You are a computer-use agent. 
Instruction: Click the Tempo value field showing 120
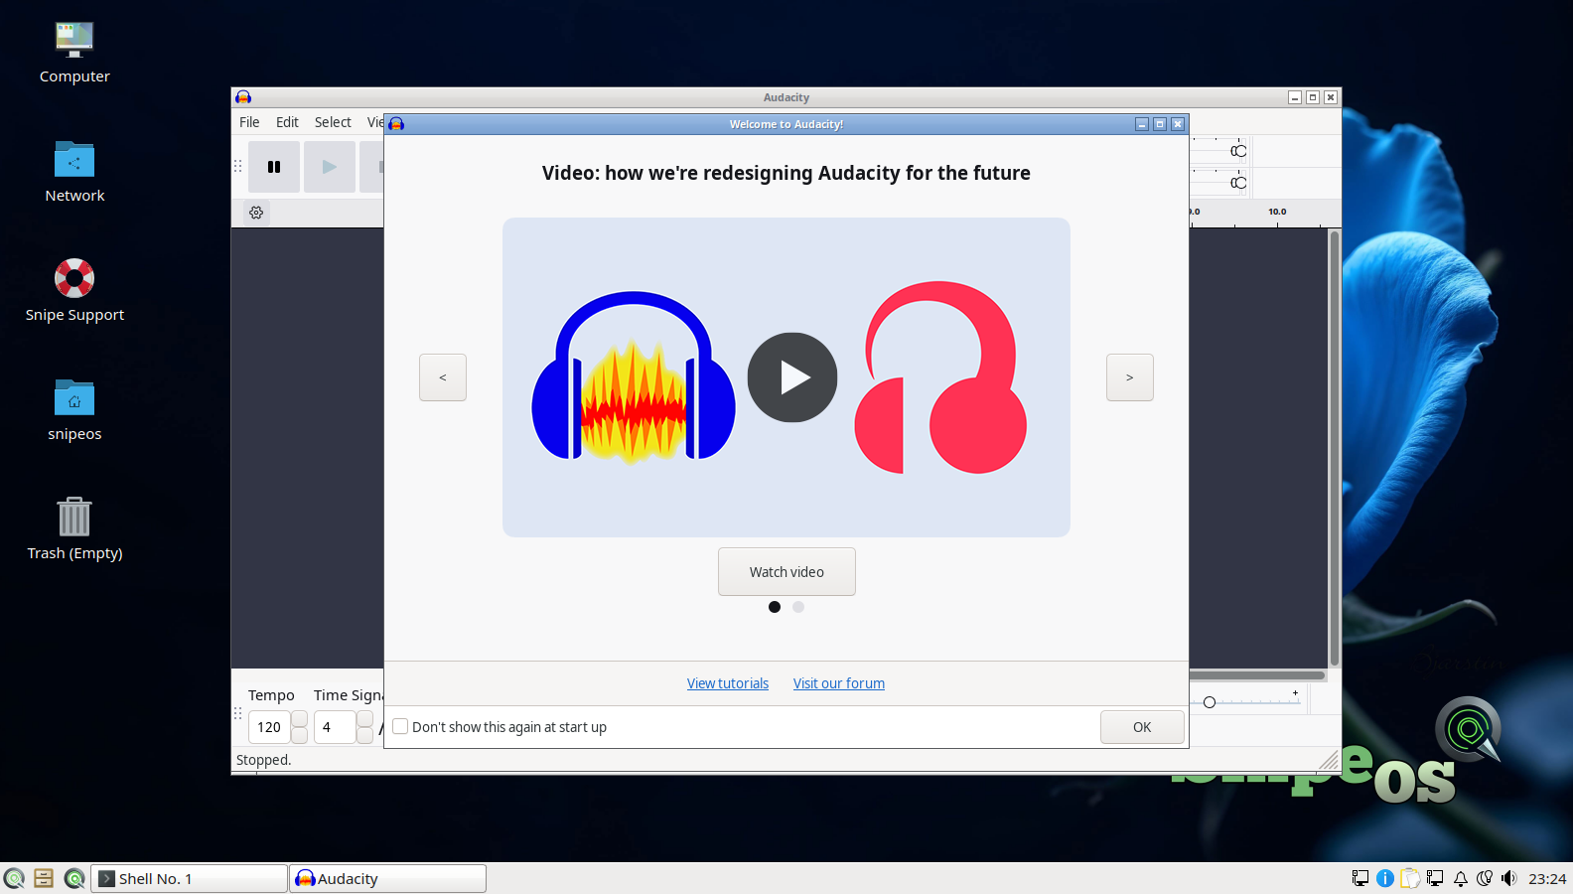[x=269, y=727]
